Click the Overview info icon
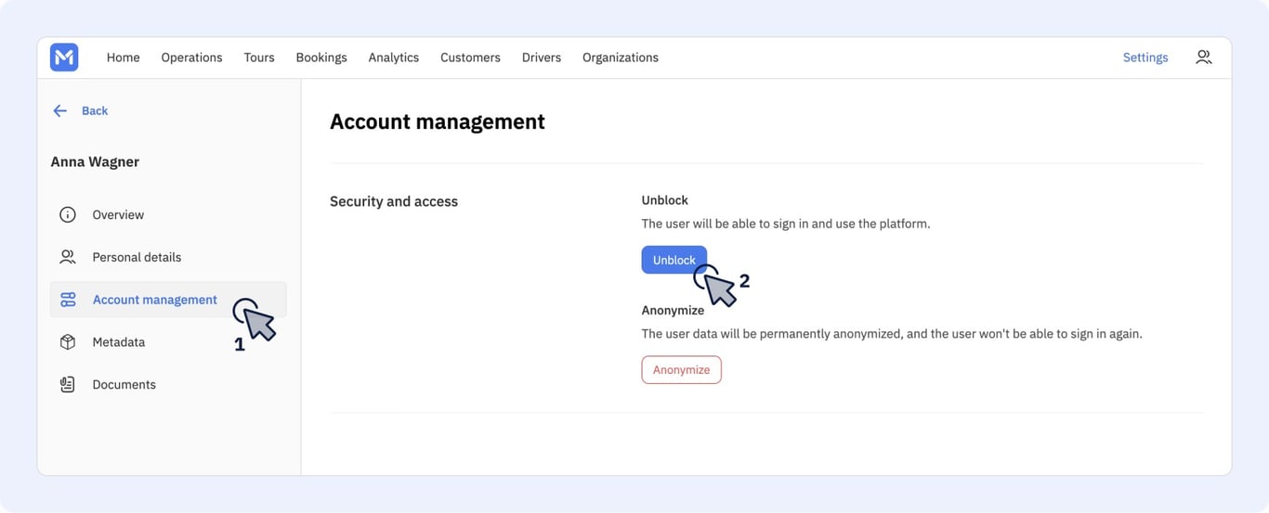Image resolution: width=1269 pixels, height=513 pixels. (68, 214)
